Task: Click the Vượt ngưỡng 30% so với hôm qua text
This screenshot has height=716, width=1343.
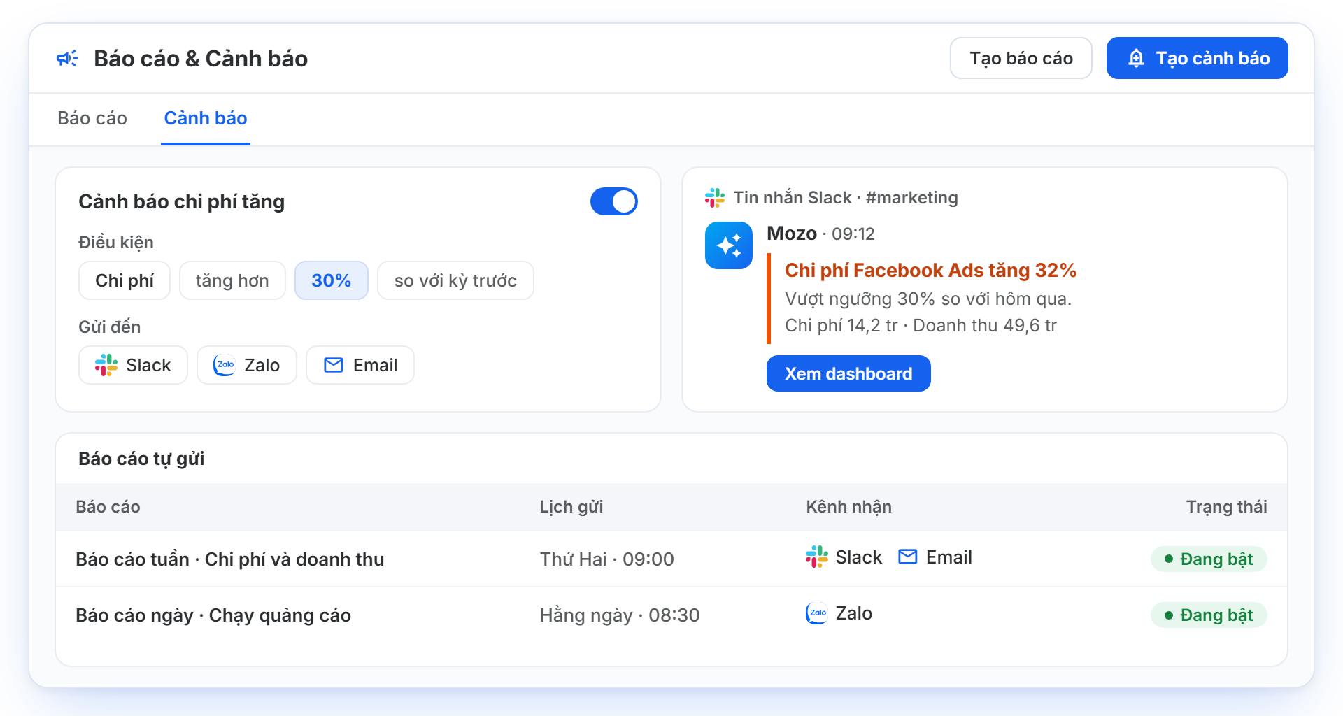Action: [928, 299]
